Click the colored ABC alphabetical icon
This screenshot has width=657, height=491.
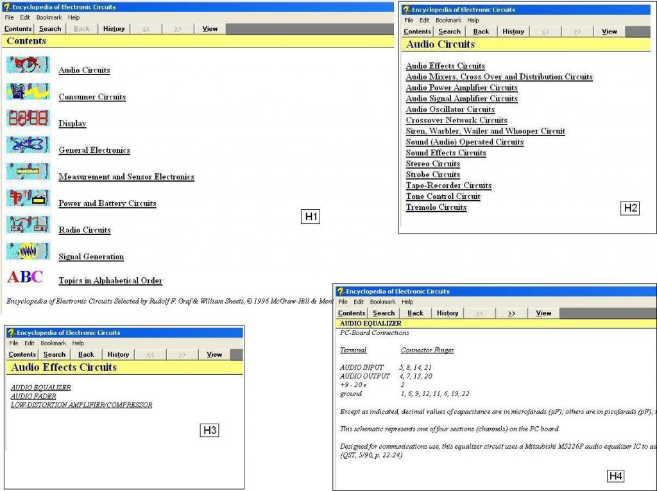25,277
